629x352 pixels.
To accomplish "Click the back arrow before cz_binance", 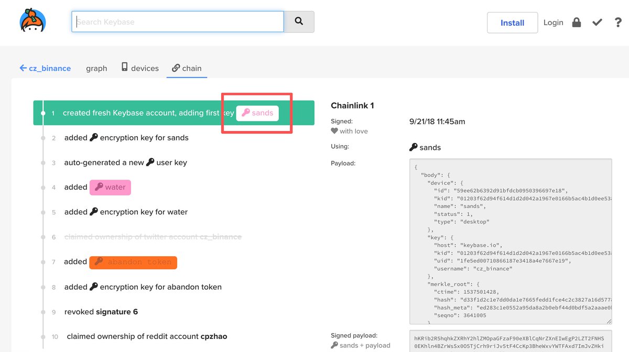I will click(x=23, y=68).
